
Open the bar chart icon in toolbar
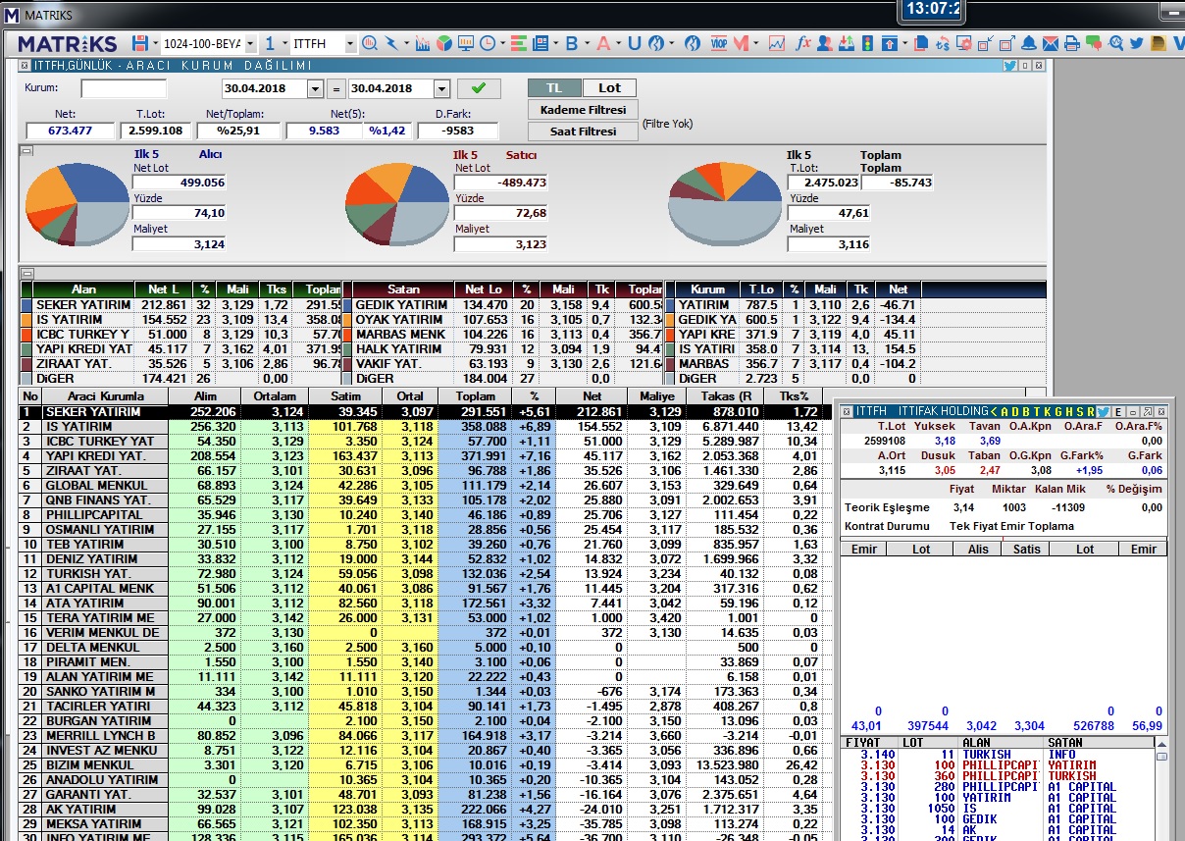[x=423, y=44]
